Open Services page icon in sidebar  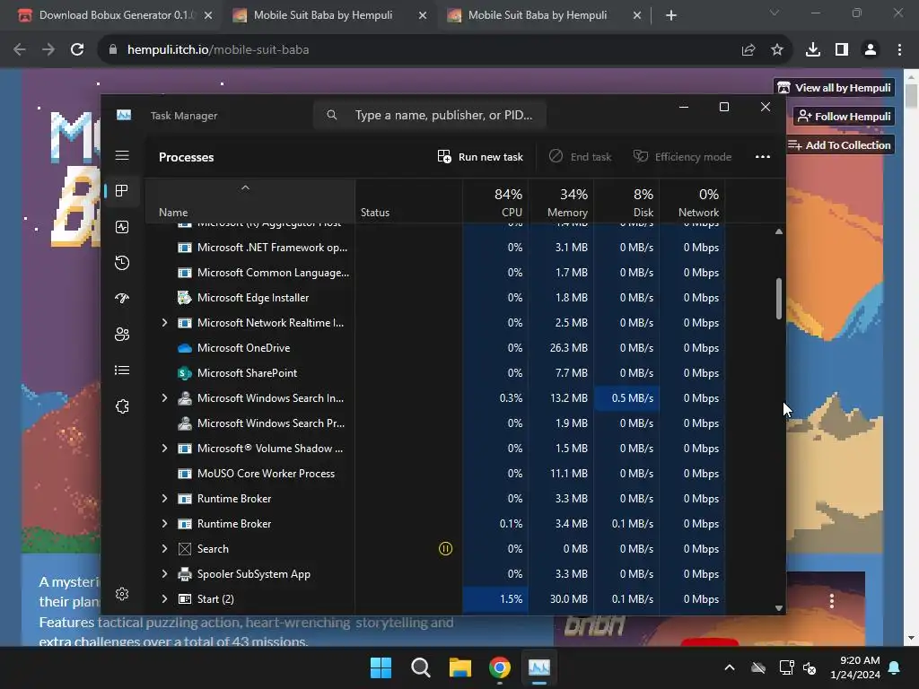click(122, 406)
